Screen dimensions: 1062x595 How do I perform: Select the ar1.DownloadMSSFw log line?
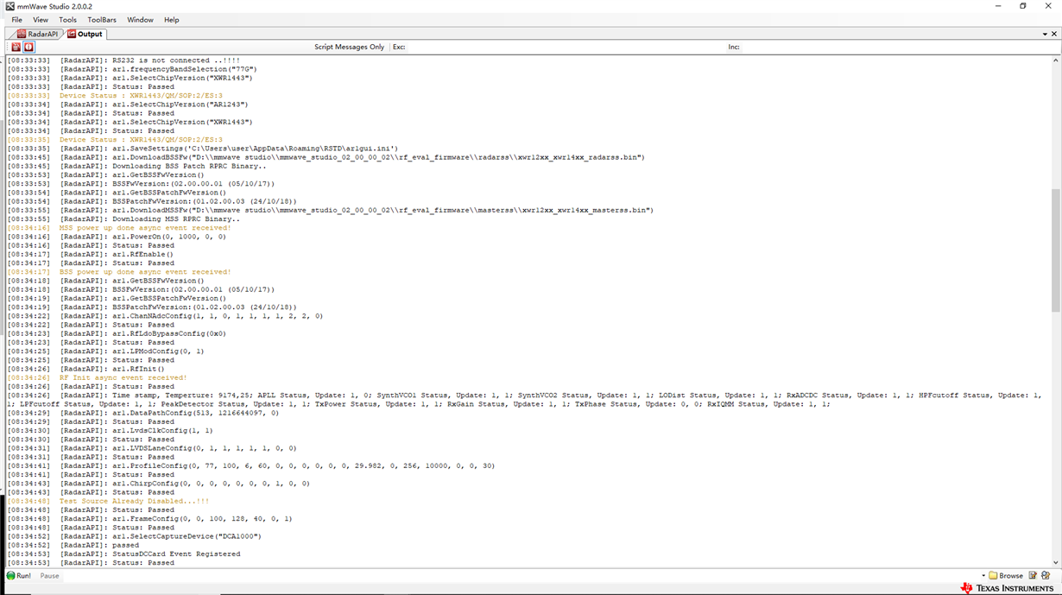point(330,210)
